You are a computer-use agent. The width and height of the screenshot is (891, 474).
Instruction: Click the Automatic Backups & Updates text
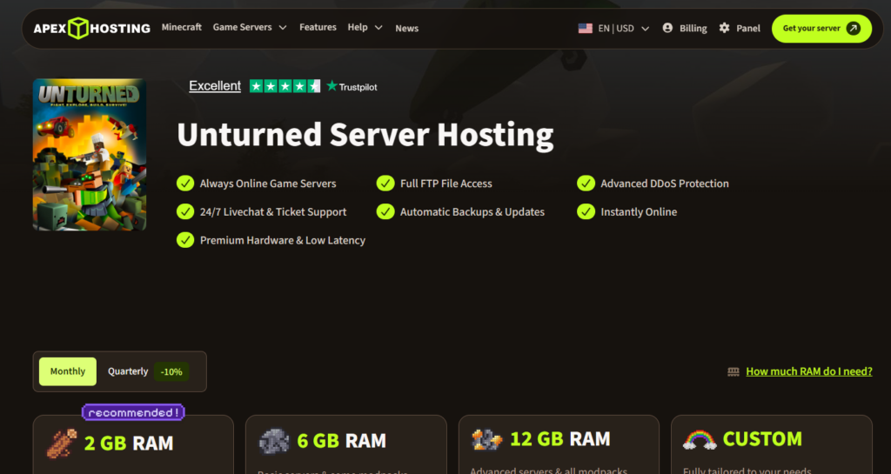472,211
